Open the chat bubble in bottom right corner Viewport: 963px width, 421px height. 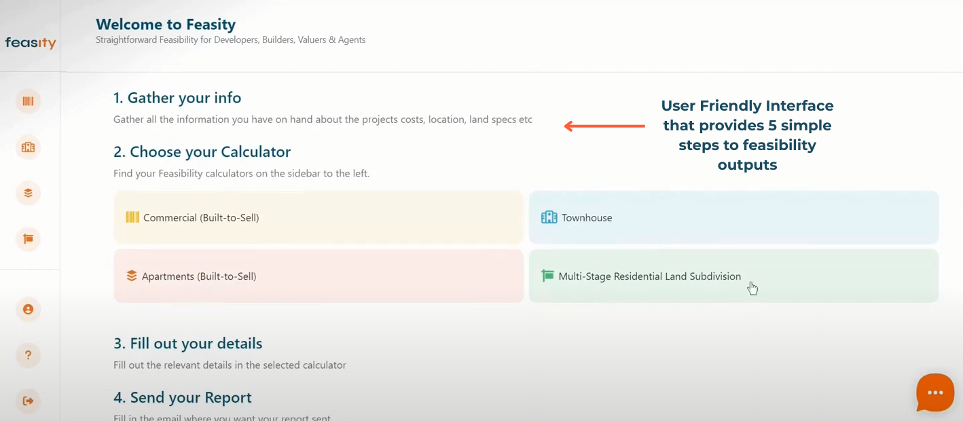pyautogui.click(x=935, y=392)
